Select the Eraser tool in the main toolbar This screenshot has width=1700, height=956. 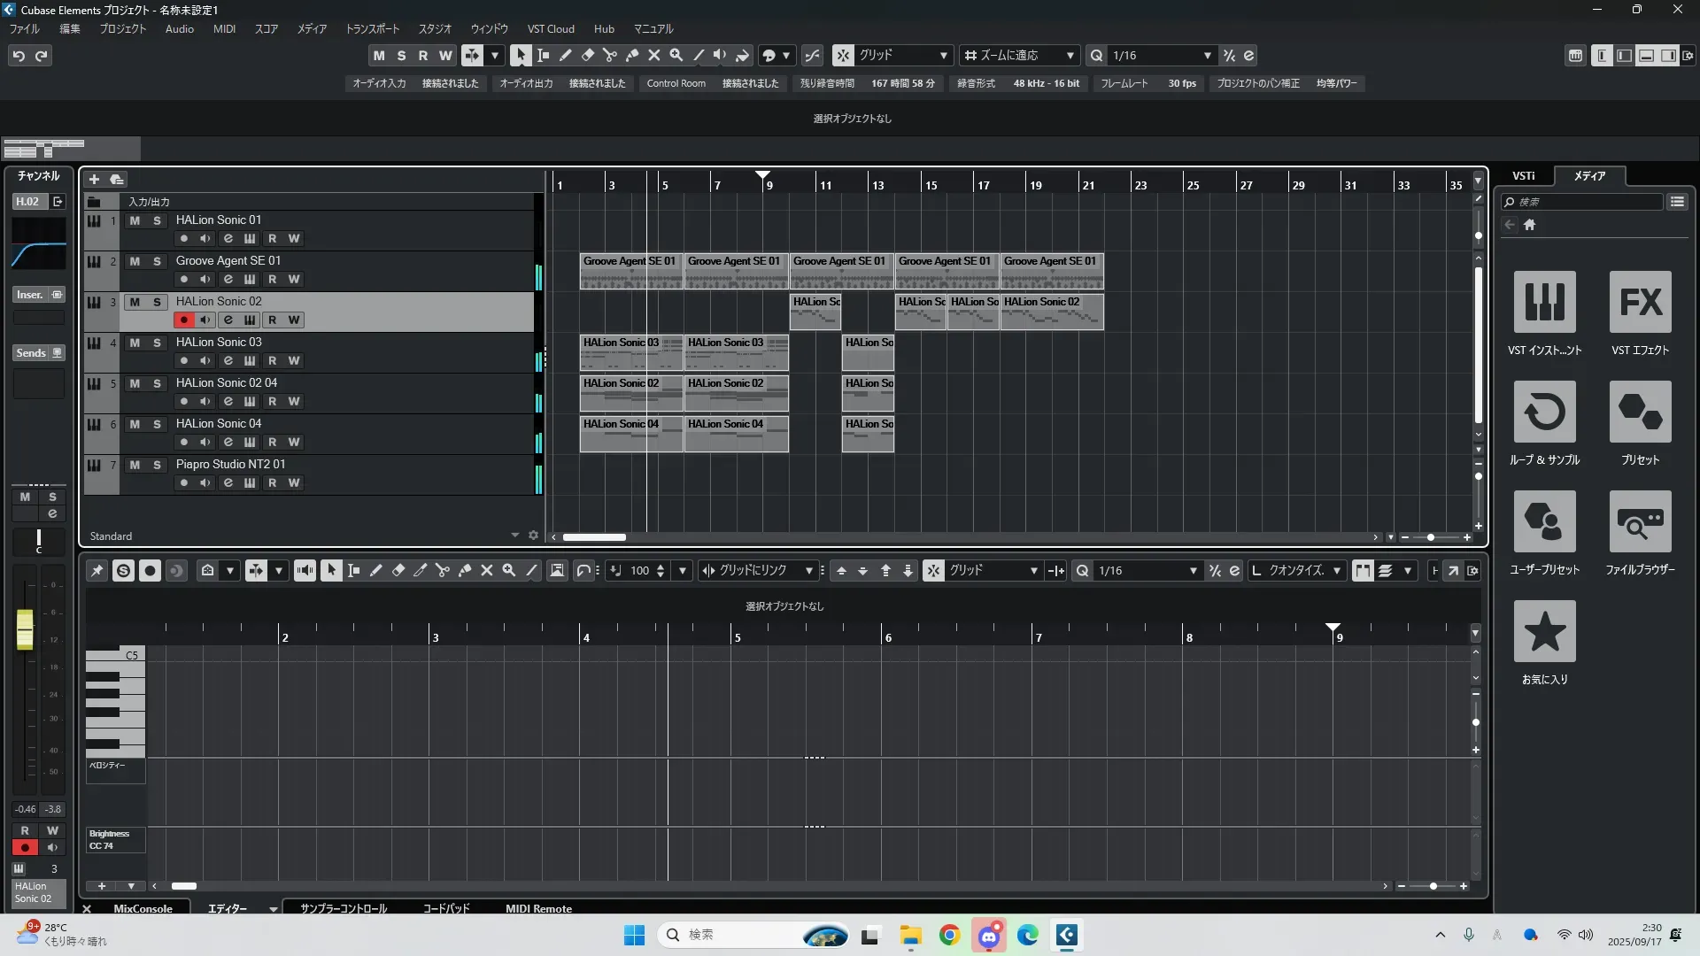tap(588, 55)
